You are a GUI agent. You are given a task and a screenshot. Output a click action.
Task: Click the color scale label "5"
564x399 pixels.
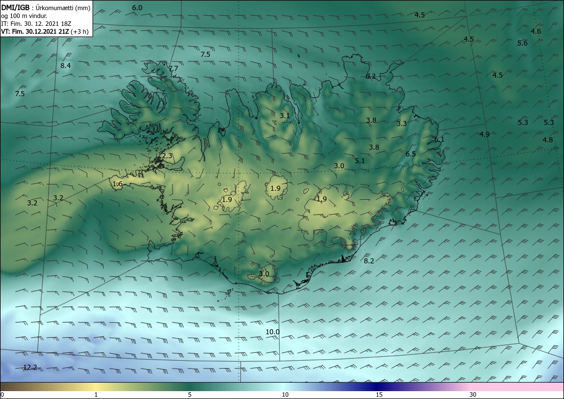[190, 395]
